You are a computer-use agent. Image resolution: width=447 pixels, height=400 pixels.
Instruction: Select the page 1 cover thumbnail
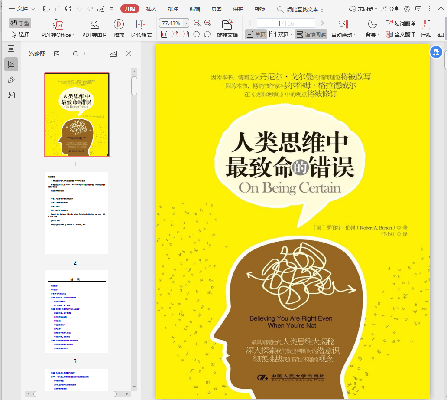[77, 115]
